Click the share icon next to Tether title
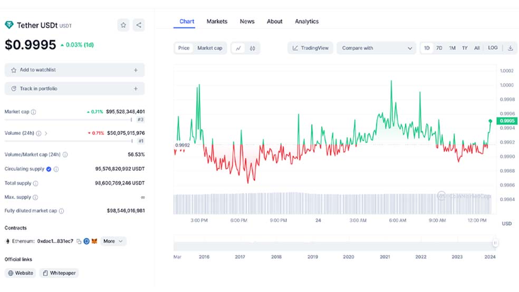 [x=138, y=25]
